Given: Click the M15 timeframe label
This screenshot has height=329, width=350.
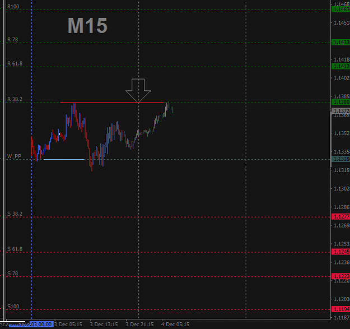Looking at the screenshot, I should [x=87, y=26].
